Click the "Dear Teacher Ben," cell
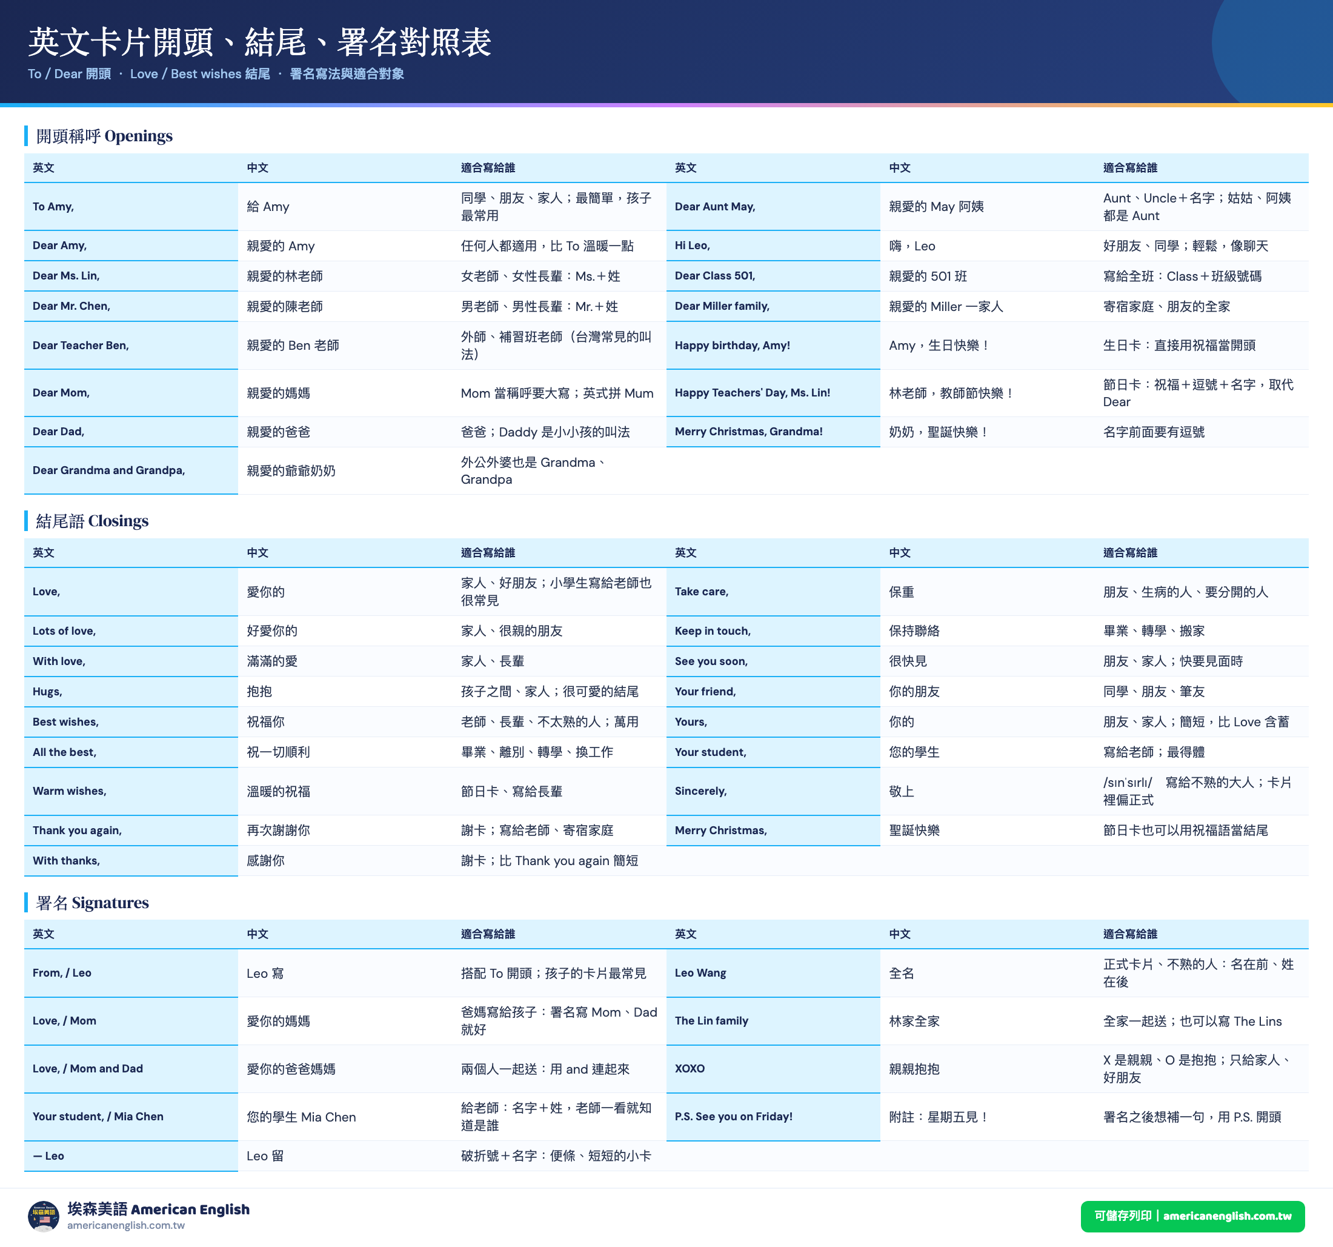 tap(131, 346)
